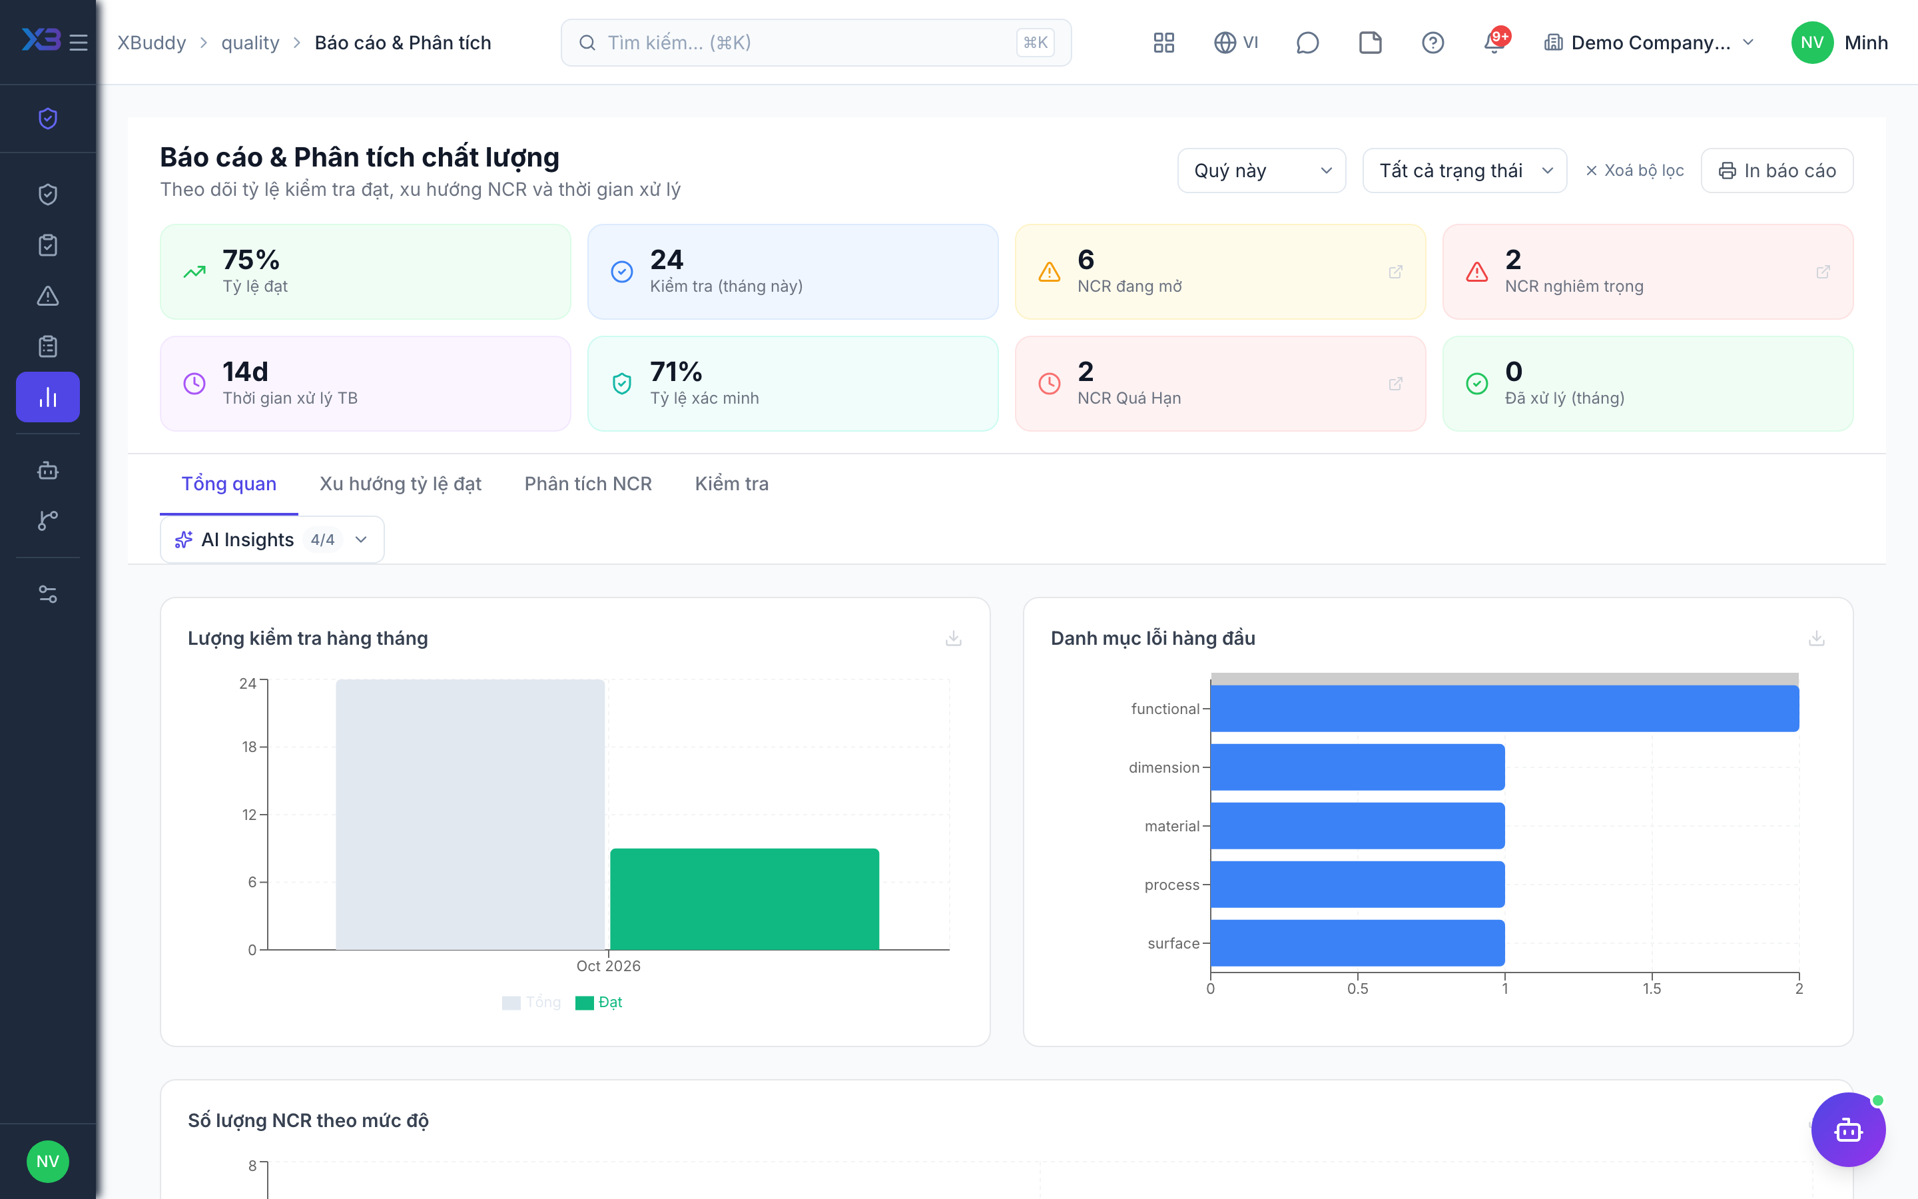Download the Lượng kiểm tra hàng tháng chart

[x=954, y=638]
